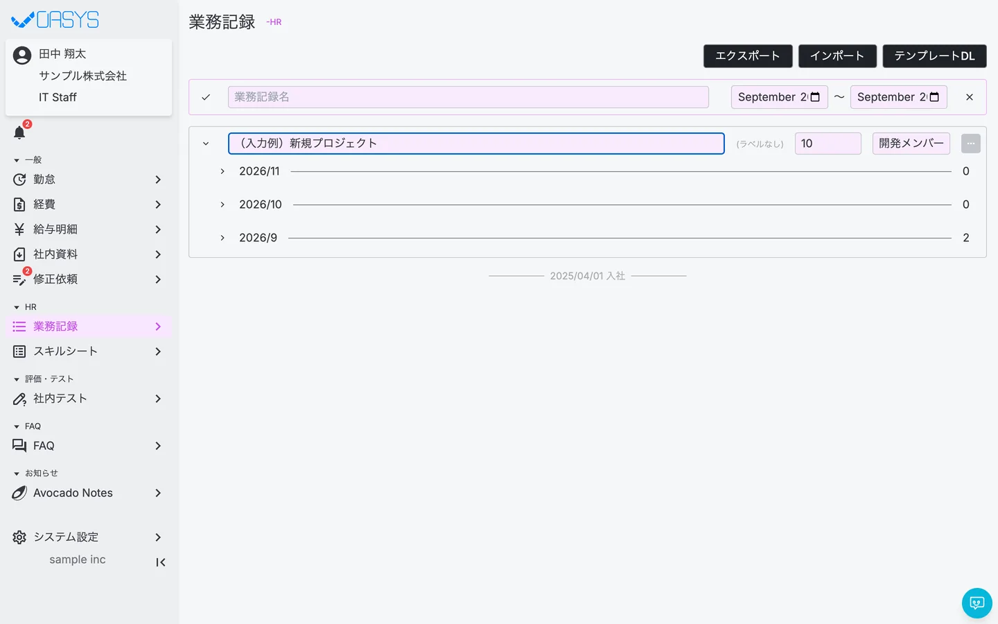
Task: Click the field showing 10
Action: point(828,144)
